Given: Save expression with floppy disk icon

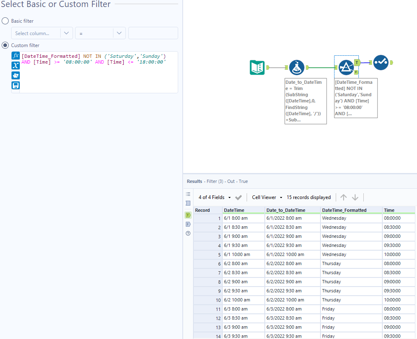Looking at the screenshot, I should 16,85.
